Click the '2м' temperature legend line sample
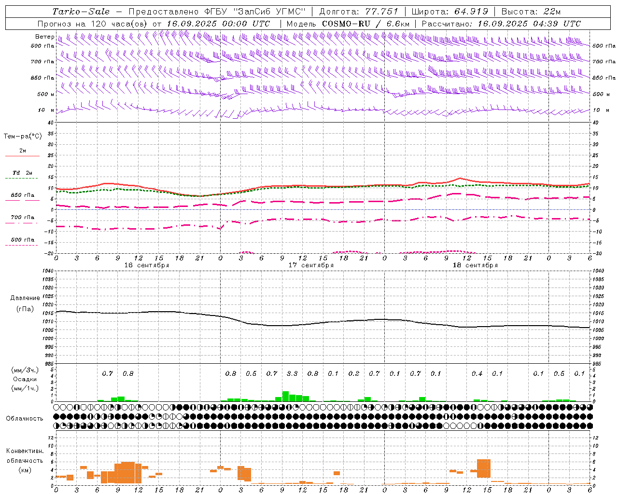The height and width of the screenshot is (494, 618). tap(22, 156)
